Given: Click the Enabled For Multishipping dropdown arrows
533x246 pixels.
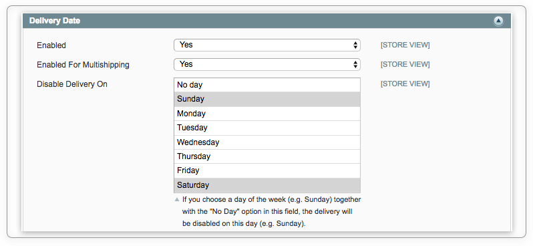Looking at the screenshot, I should (x=355, y=64).
